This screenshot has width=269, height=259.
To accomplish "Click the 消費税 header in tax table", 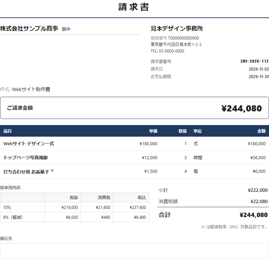I will coord(104,198).
